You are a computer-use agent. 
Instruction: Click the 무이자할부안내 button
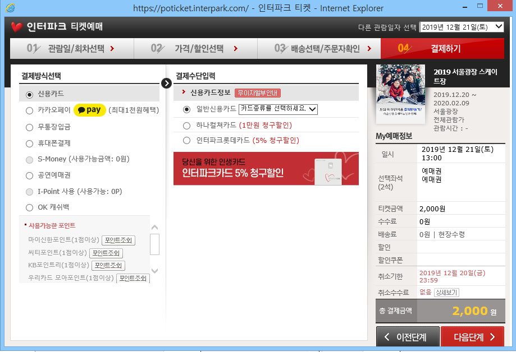click(x=258, y=93)
